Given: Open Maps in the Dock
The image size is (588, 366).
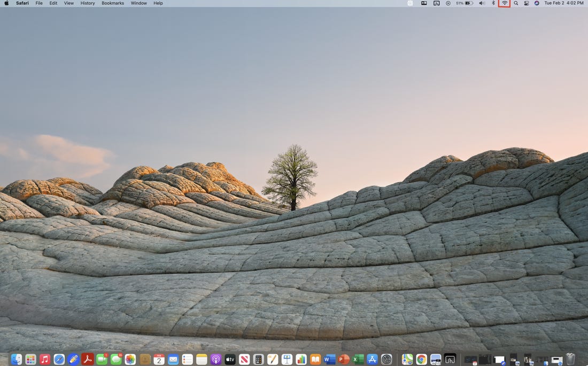Looking at the screenshot, I should click(407, 359).
